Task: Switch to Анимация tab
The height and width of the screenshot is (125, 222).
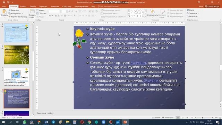Action: pyautogui.click(x=55, y=6)
